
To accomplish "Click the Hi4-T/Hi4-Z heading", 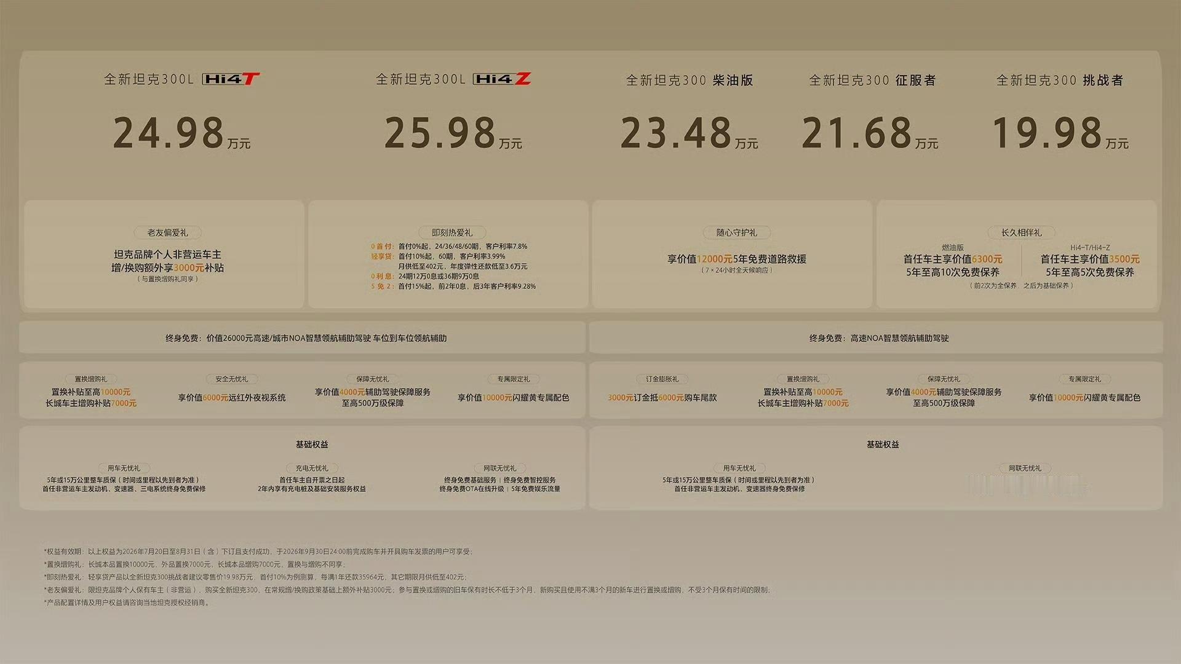I will pos(1090,248).
